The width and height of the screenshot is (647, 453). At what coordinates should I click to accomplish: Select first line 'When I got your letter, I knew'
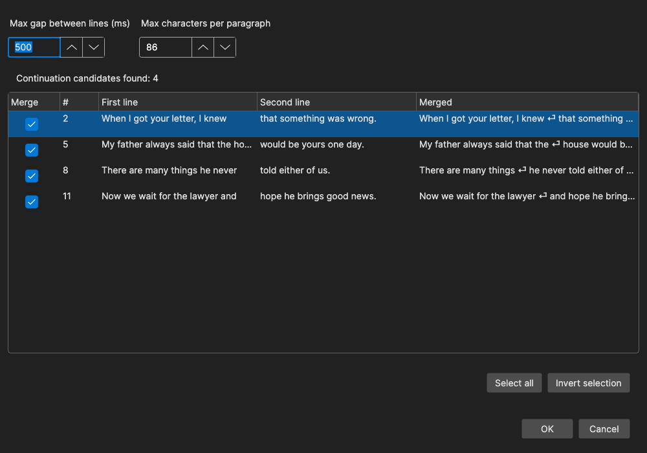[164, 119]
